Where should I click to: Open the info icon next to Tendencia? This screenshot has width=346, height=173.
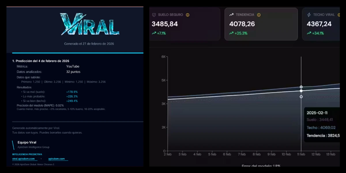click(259, 14)
